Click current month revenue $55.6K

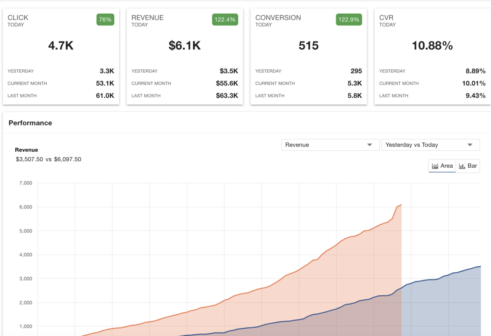(227, 83)
